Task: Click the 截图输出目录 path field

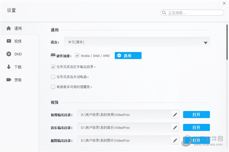Action: click(x=124, y=140)
